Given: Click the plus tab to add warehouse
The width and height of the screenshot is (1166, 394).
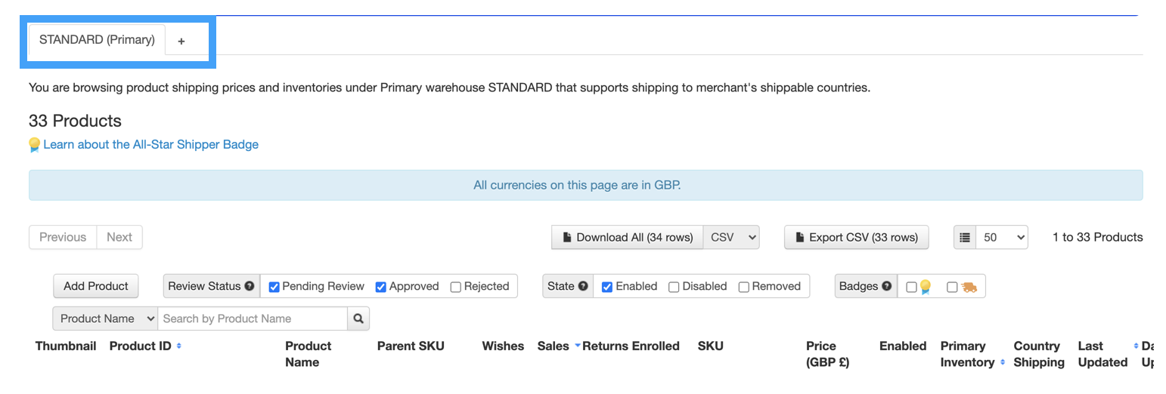Looking at the screenshot, I should (181, 42).
